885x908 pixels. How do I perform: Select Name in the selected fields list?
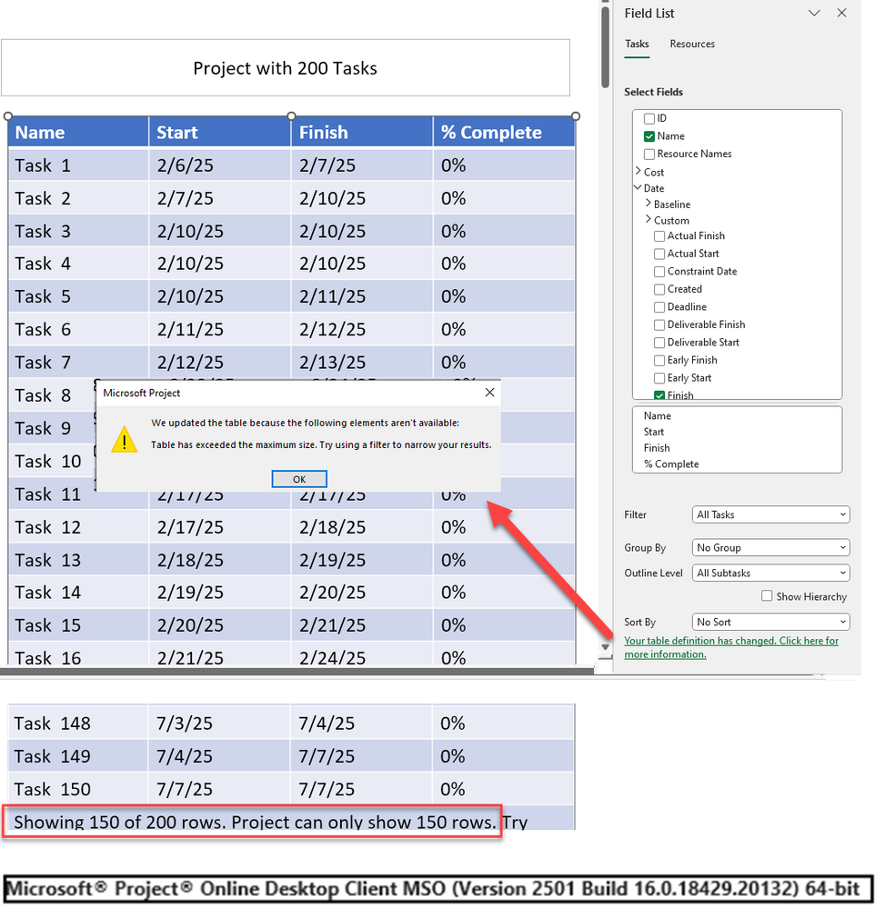pos(658,415)
